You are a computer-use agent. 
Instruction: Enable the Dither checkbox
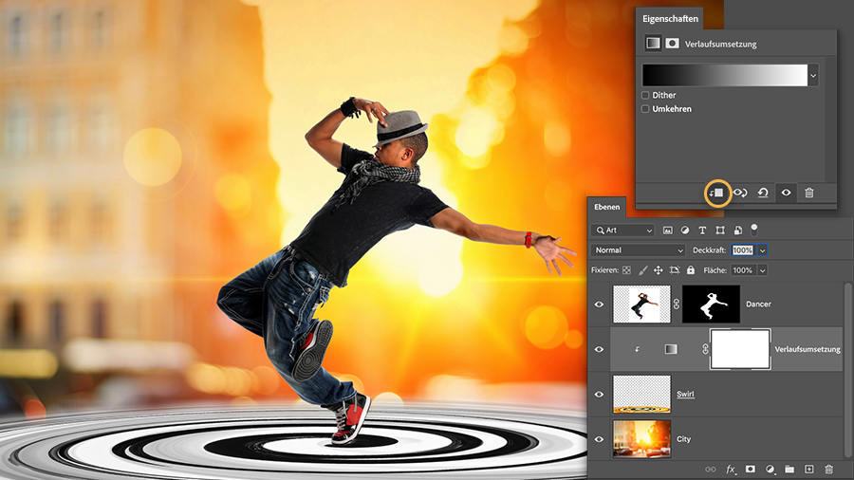tap(645, 95)
